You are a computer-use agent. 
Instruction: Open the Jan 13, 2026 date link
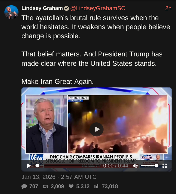pyautogui.click(x=59, y=177)
